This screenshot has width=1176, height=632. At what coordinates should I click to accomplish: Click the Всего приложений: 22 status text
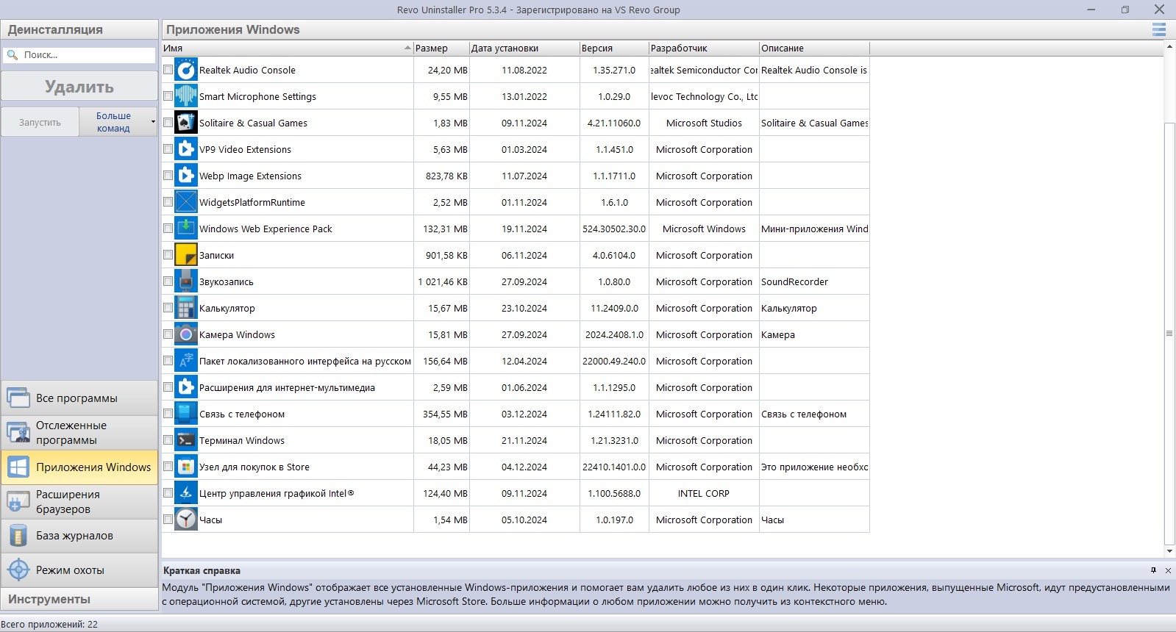click(x=49, y=625)
